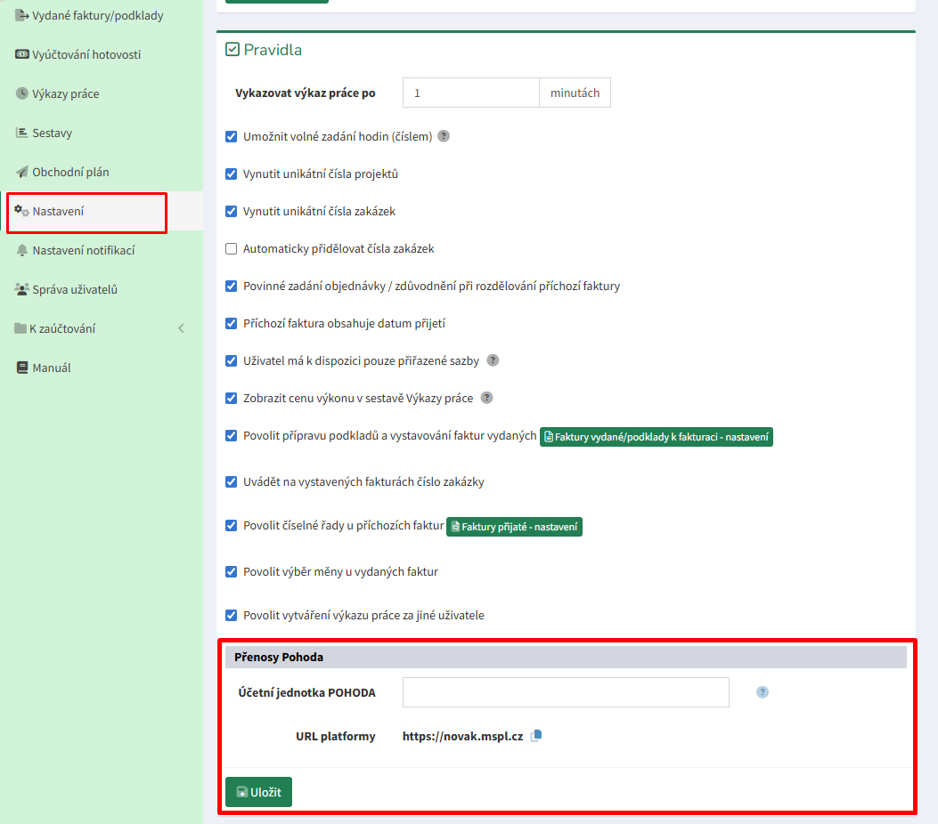Click the paper plane icon for Obchodní plán
Viewport: 938px width, 824px height.
[22, 173]
